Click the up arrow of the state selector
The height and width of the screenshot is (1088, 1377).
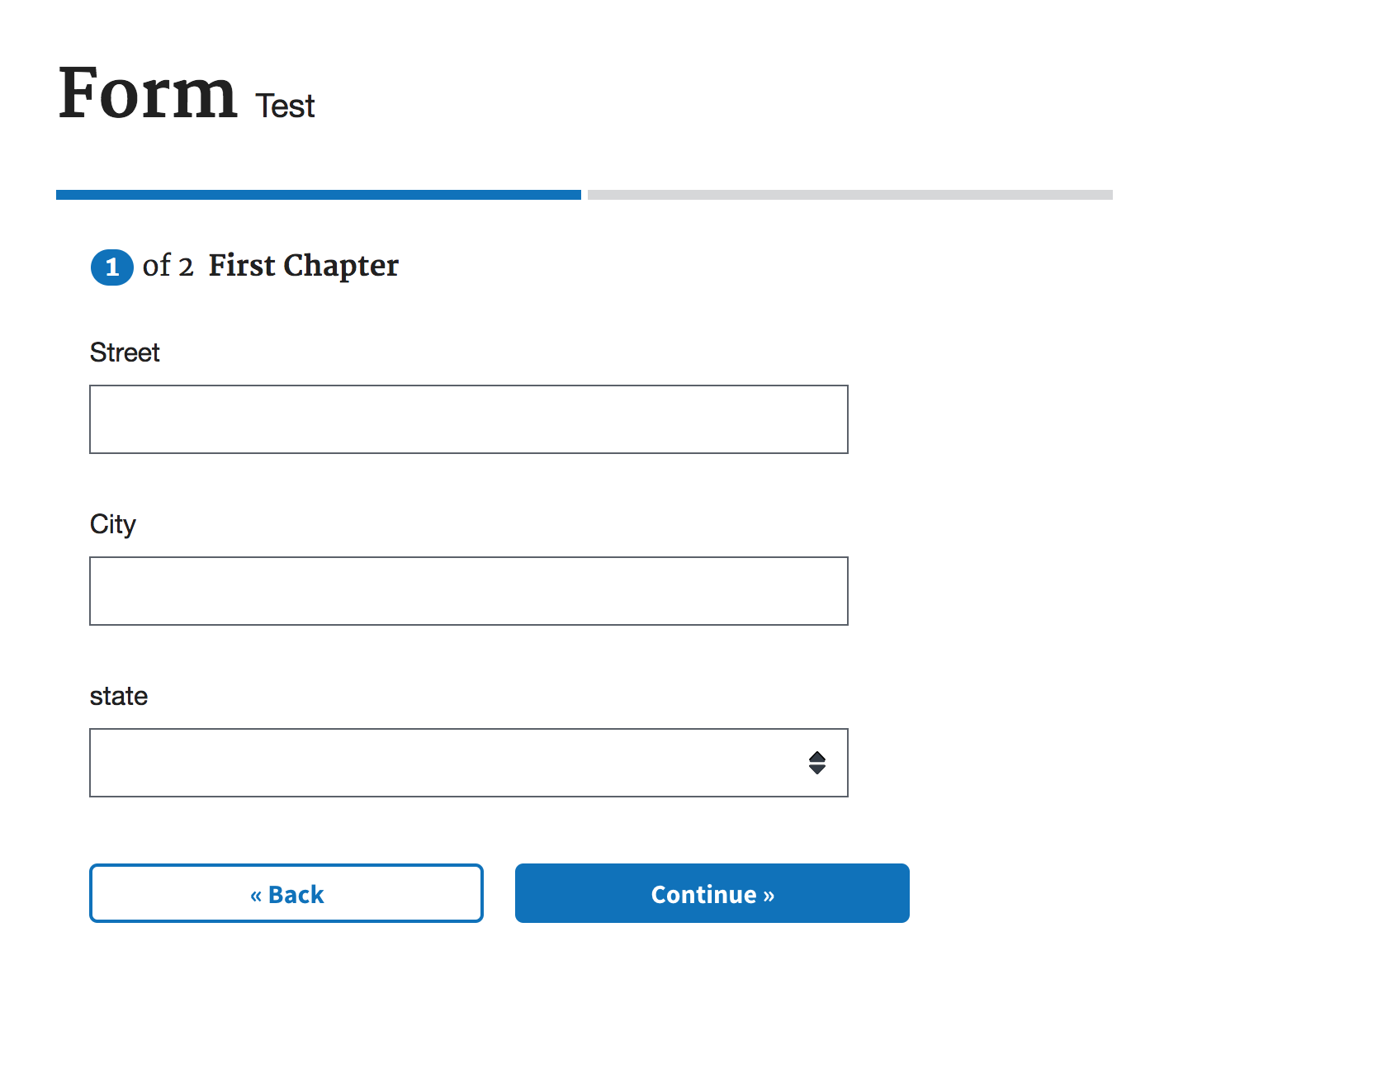tap(817, 756)
